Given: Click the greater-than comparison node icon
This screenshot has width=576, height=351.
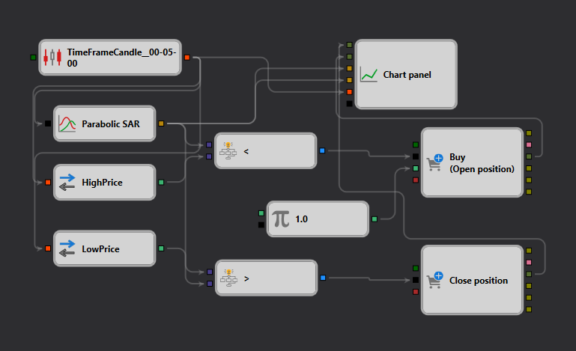Looking at the screenshot, I should pos(228,278).
